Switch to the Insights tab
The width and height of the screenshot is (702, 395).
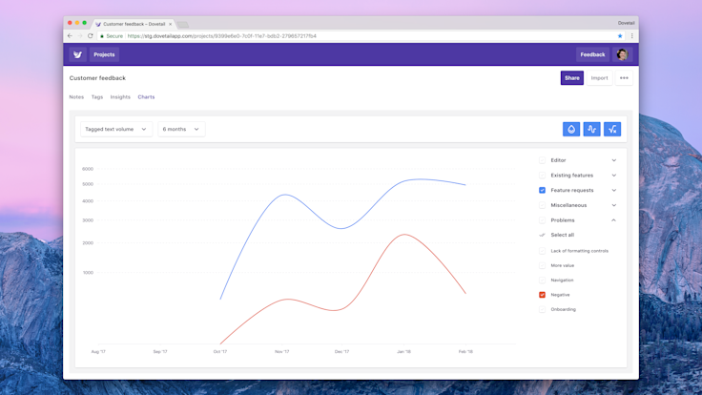(120, 96)
